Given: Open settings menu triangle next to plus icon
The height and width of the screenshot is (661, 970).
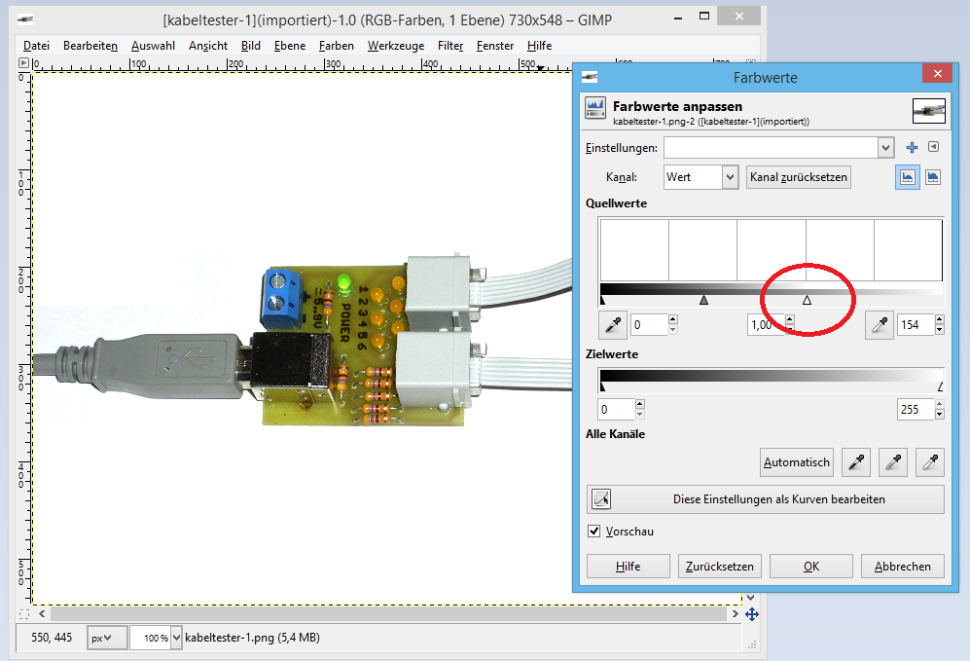Looking at the screenshot, I should coord(933,147).
